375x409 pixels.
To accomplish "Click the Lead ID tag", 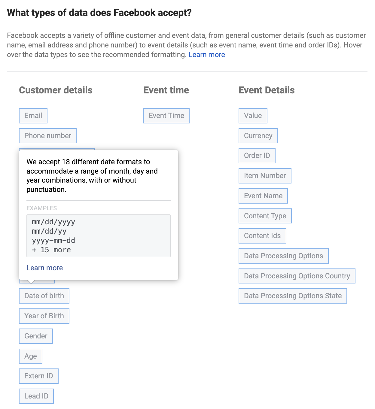I will [36, 396].
